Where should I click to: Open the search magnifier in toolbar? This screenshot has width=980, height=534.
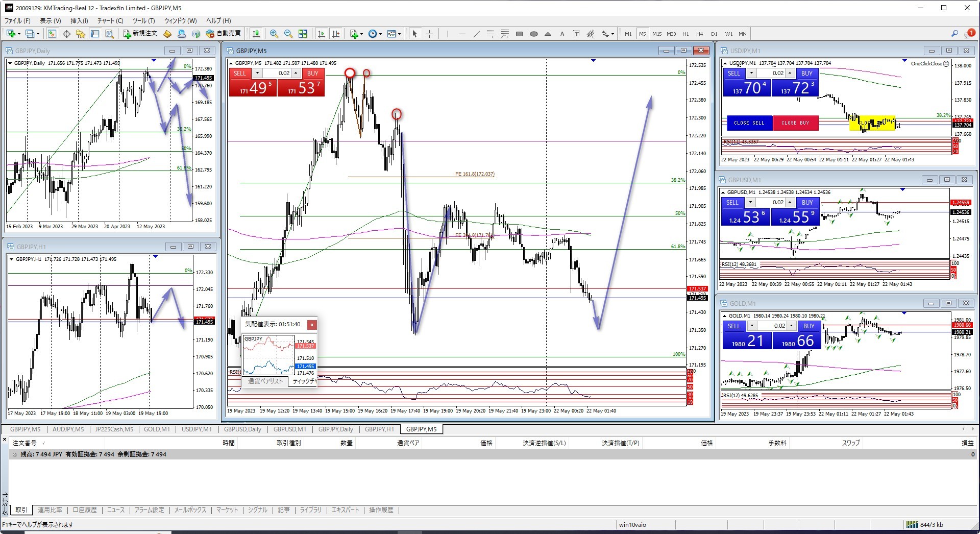tap(954, 34)
